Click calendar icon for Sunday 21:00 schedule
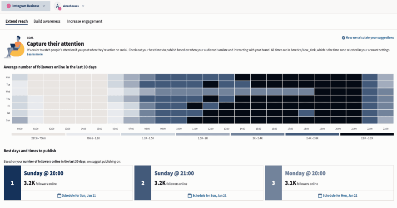 [190, 195]
